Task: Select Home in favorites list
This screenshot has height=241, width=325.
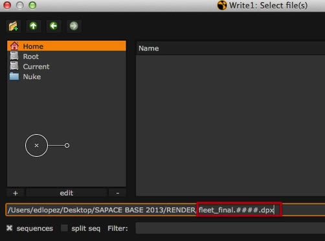Action: 67,46
